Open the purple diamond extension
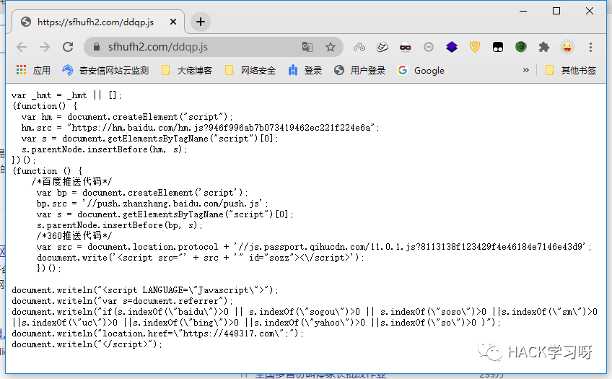This screenshot has height=379, width=612. tap(452, 47)
